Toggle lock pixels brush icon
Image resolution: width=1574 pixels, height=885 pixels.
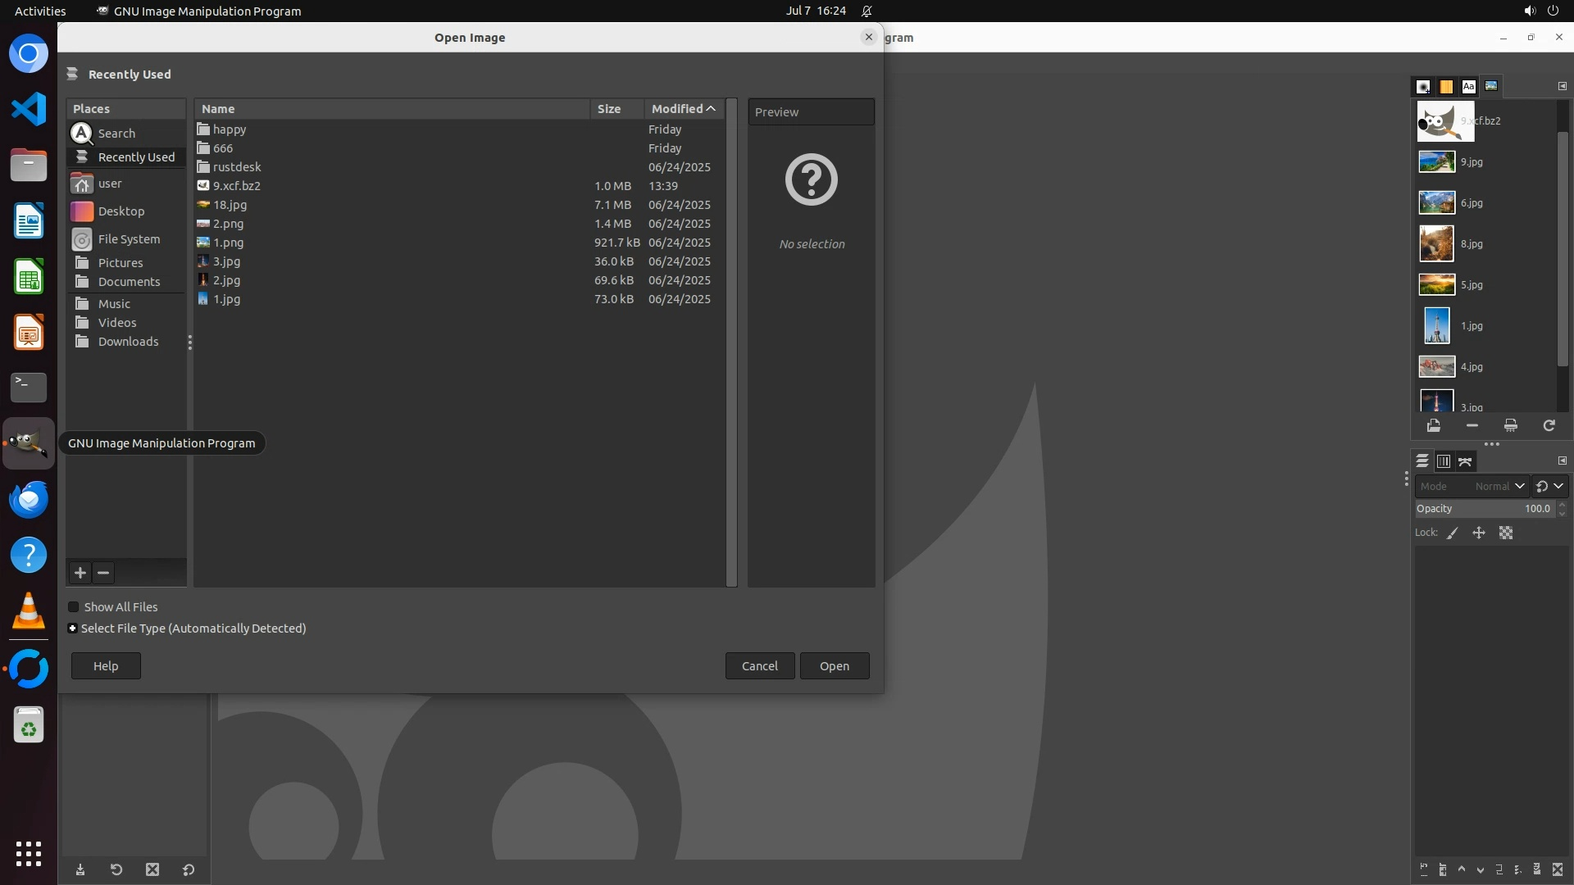(x=1453, y=533)
